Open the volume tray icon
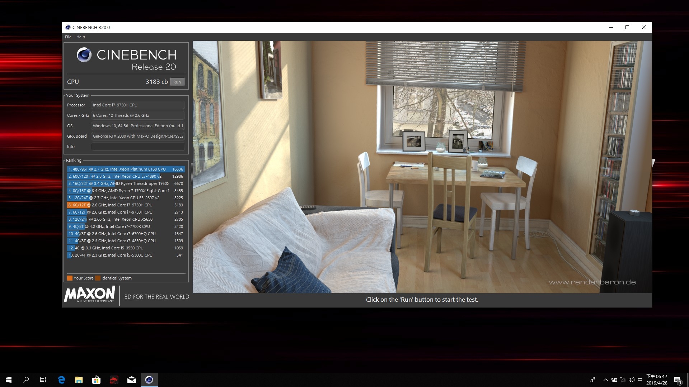Screen dimensions: 689x387 [632, 380]
